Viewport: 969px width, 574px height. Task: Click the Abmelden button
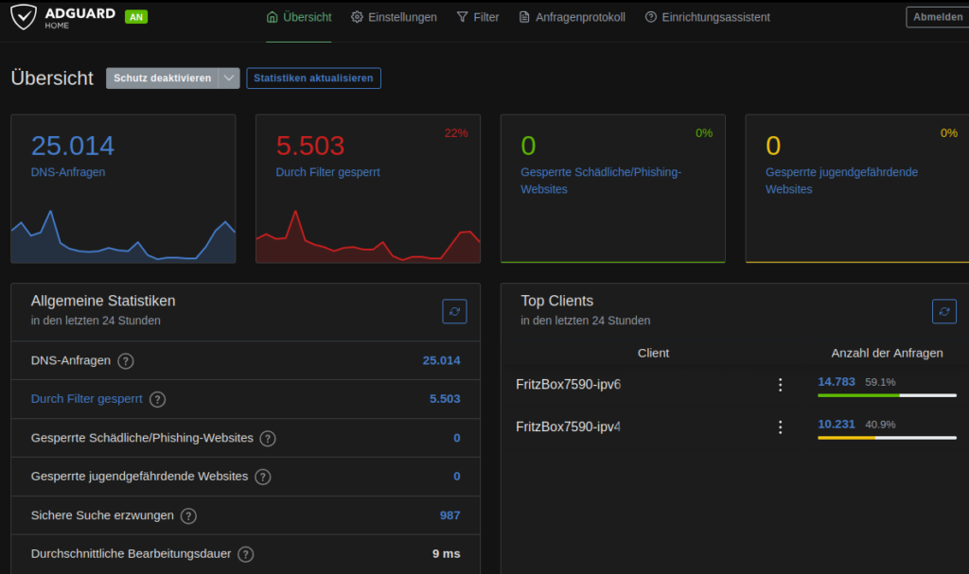(x=938, y=17)
